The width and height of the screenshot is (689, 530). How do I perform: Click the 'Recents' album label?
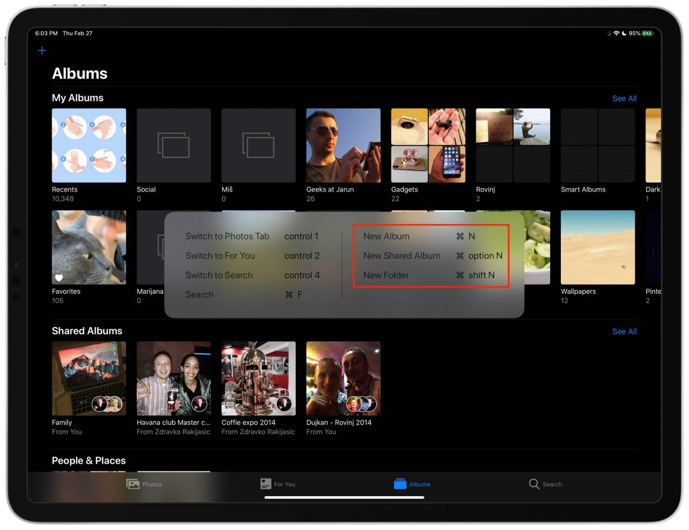65,189
